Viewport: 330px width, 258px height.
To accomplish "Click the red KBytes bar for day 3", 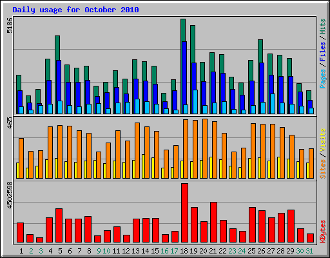I will (x=39, y=240).
